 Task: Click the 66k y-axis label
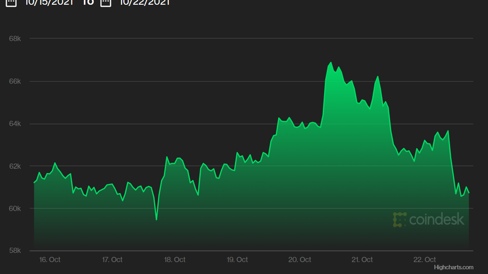[15, 81]
